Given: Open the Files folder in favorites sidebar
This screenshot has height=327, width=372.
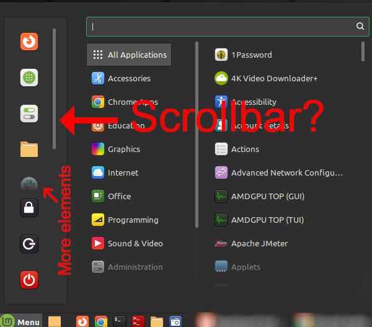Looking at the screenshot, I should (x=29, y=149).
